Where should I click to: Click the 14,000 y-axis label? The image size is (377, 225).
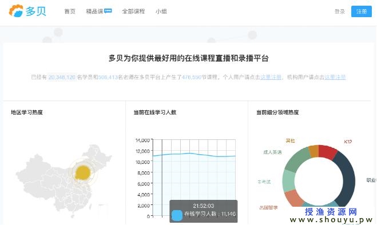click(x=142, y=140)
